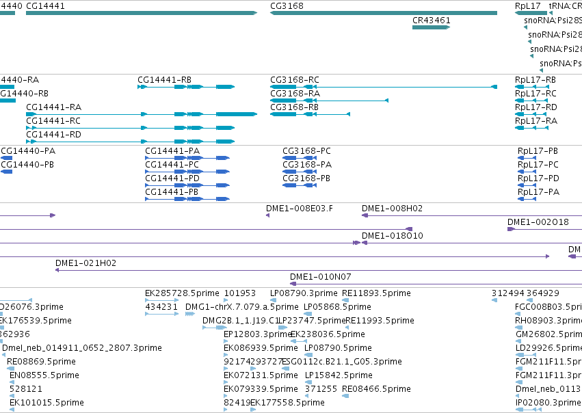
Task: Click the CG14441-PA coding sequence
Action: coord(187,158)
